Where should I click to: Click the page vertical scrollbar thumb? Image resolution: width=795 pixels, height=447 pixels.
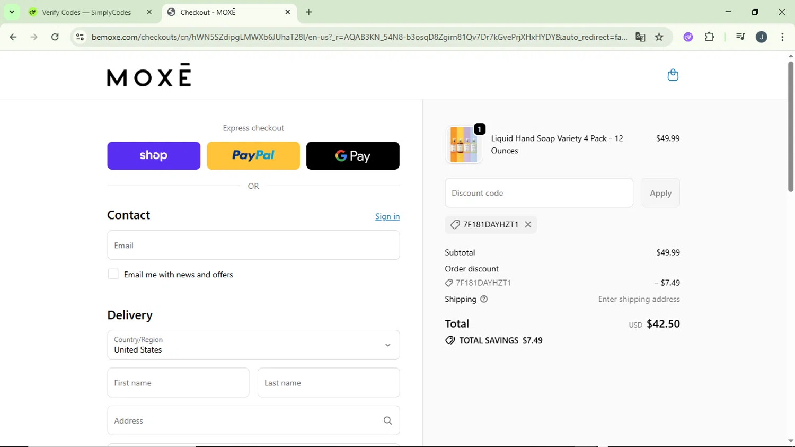click(x=791, y=126)
